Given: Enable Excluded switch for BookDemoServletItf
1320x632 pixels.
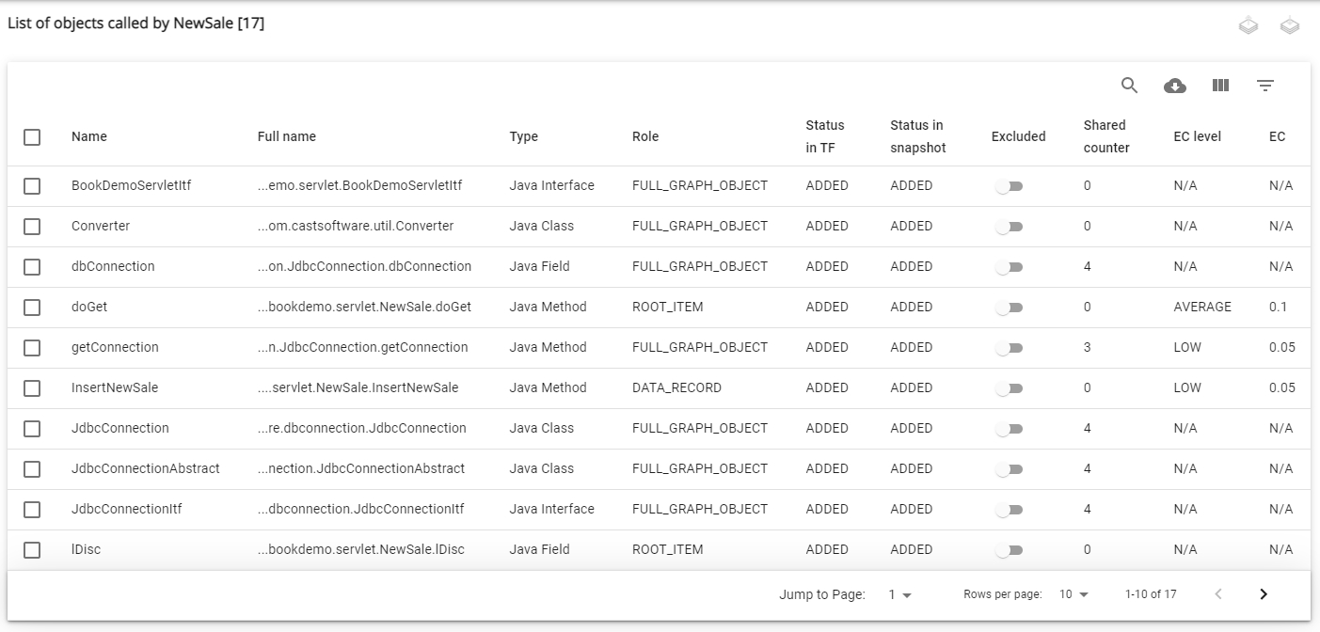Looking at the screenshot, I should pos(1009,186).
